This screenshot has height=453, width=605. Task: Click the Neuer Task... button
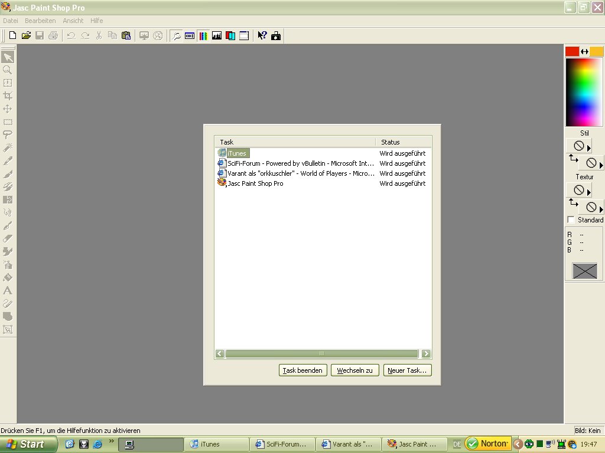click(408, 370)
